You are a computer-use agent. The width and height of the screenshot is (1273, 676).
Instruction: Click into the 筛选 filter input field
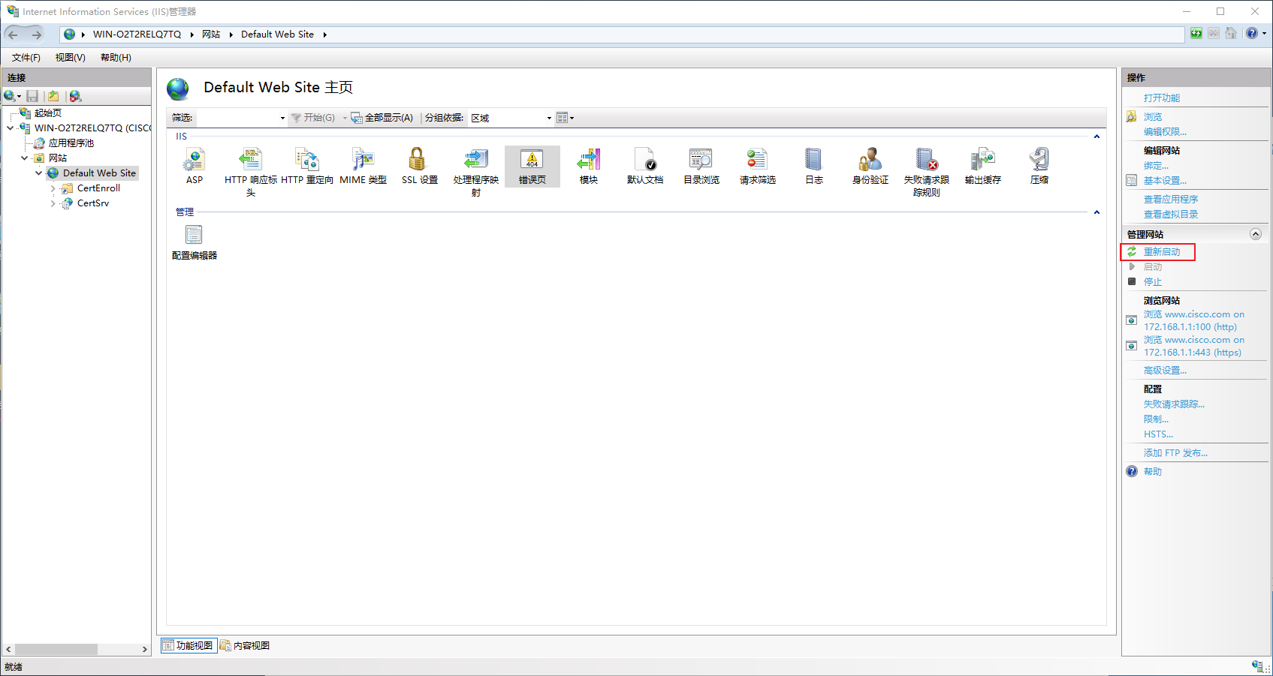pyautogui.click(x=240, y=118)
